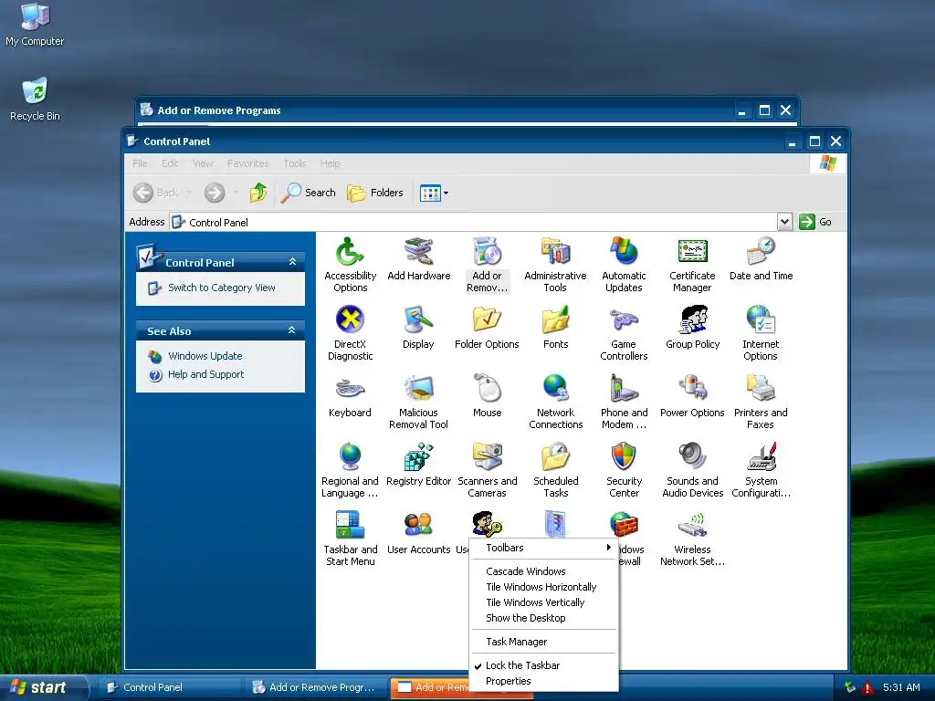The height and width of the screenshot is (701, 935).
Task: Open the Fonts folder icon
Action: tap(555, 329)
